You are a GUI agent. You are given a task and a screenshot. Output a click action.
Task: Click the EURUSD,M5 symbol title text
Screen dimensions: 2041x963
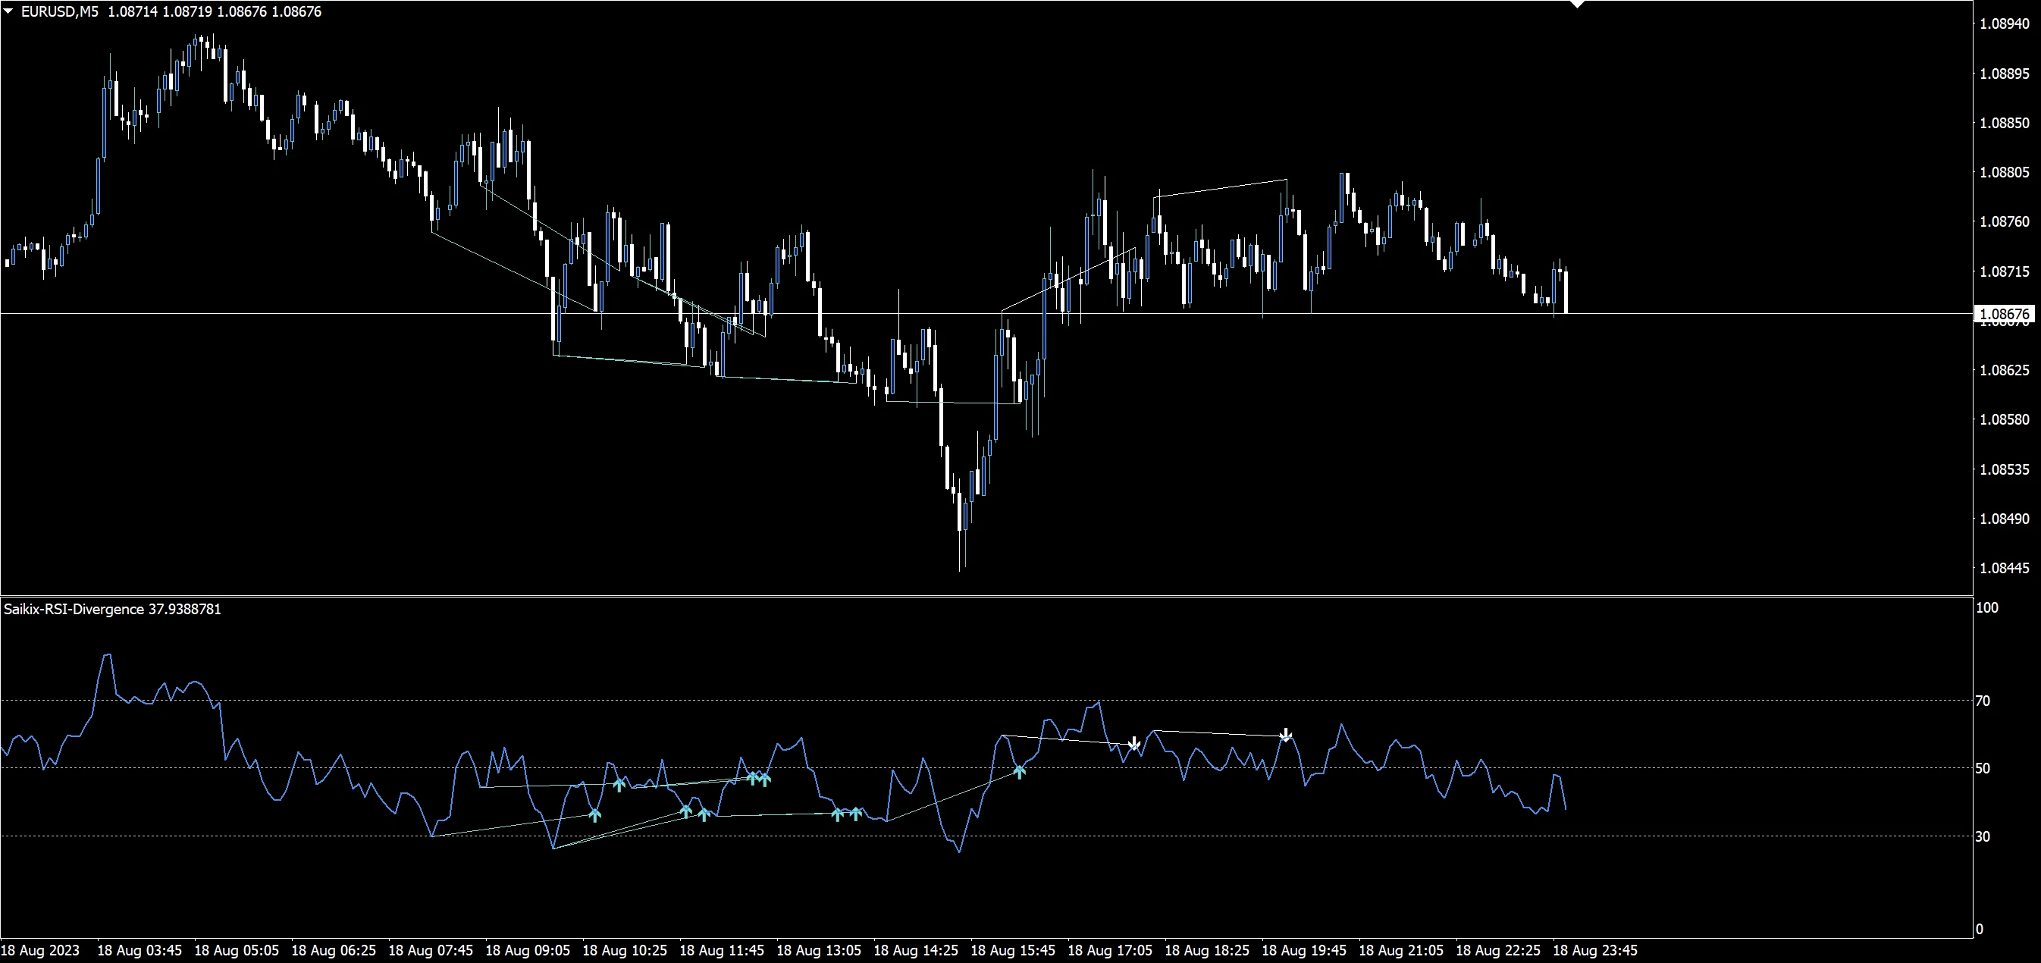[59, 11]
